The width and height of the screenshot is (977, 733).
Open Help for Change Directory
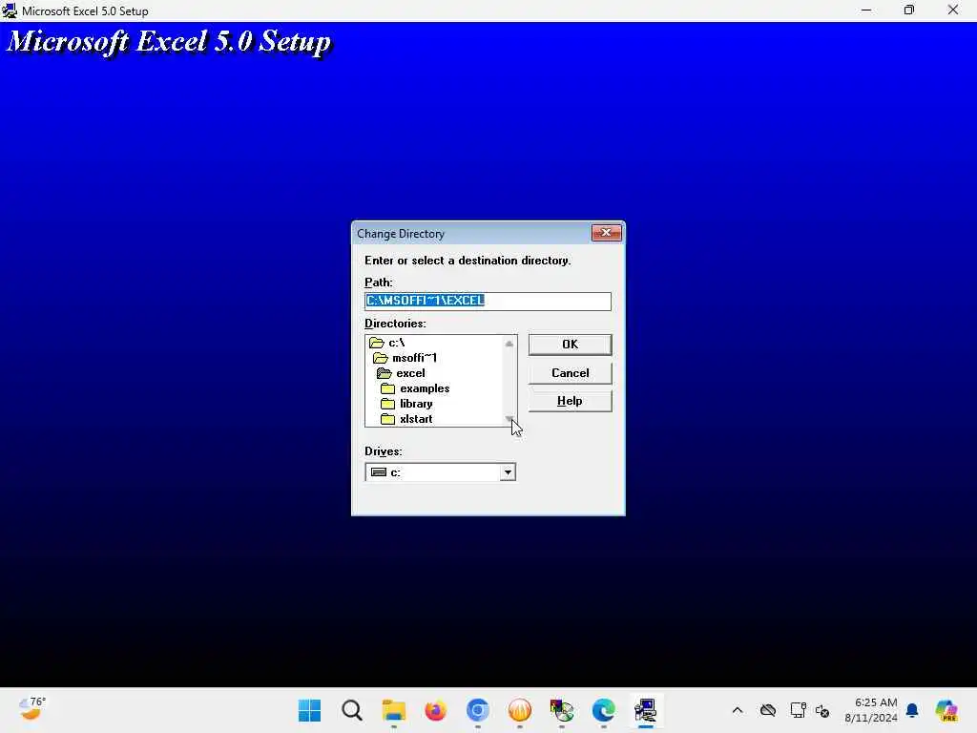click(x=570, y=401)
